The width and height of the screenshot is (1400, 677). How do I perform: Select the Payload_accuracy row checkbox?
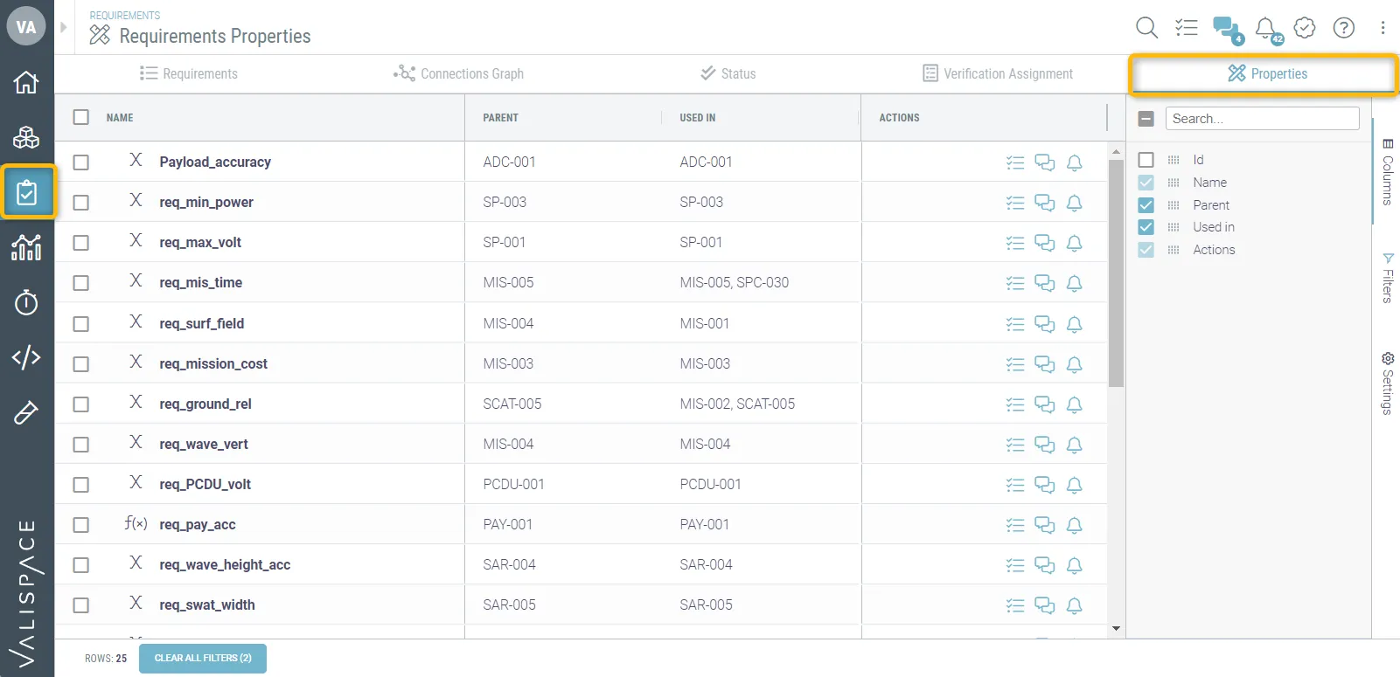tap(81, 162)
